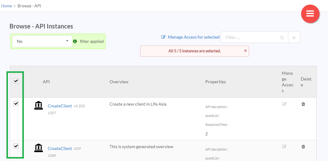Open manage access edit icon for CreateClient v1.222
This screenshot has width=328, height=161.
click(x=284, y=104)
